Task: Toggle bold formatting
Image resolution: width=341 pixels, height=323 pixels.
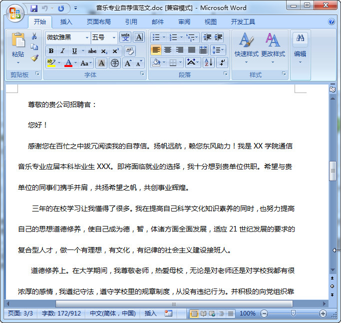Action: [51, 51]
